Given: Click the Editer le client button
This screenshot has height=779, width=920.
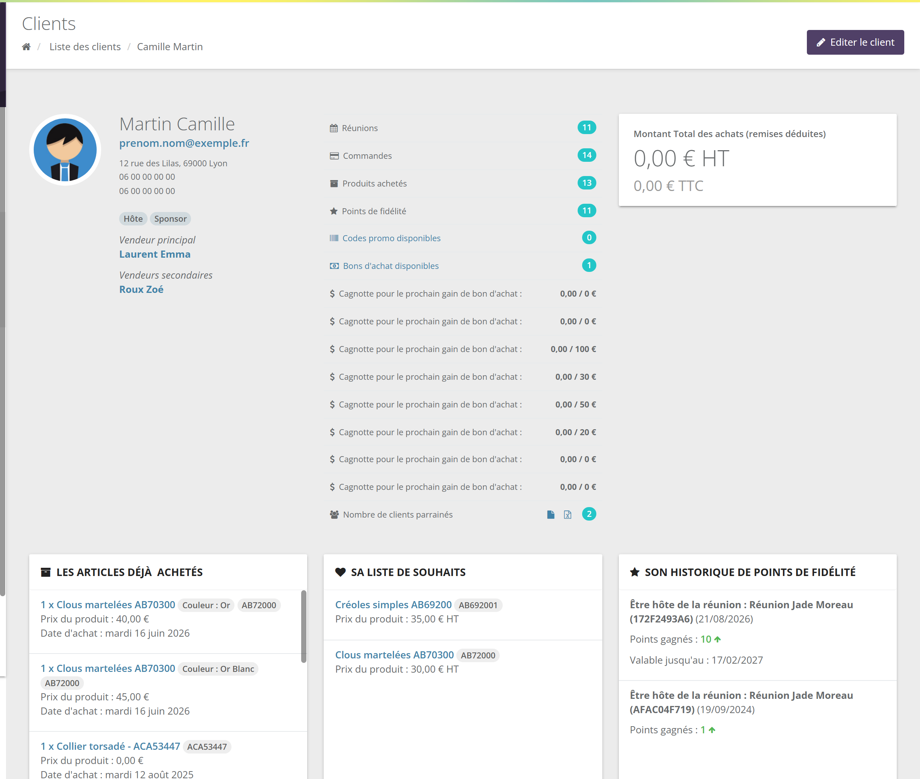Looking at the screenshot, I should [855, 42].
